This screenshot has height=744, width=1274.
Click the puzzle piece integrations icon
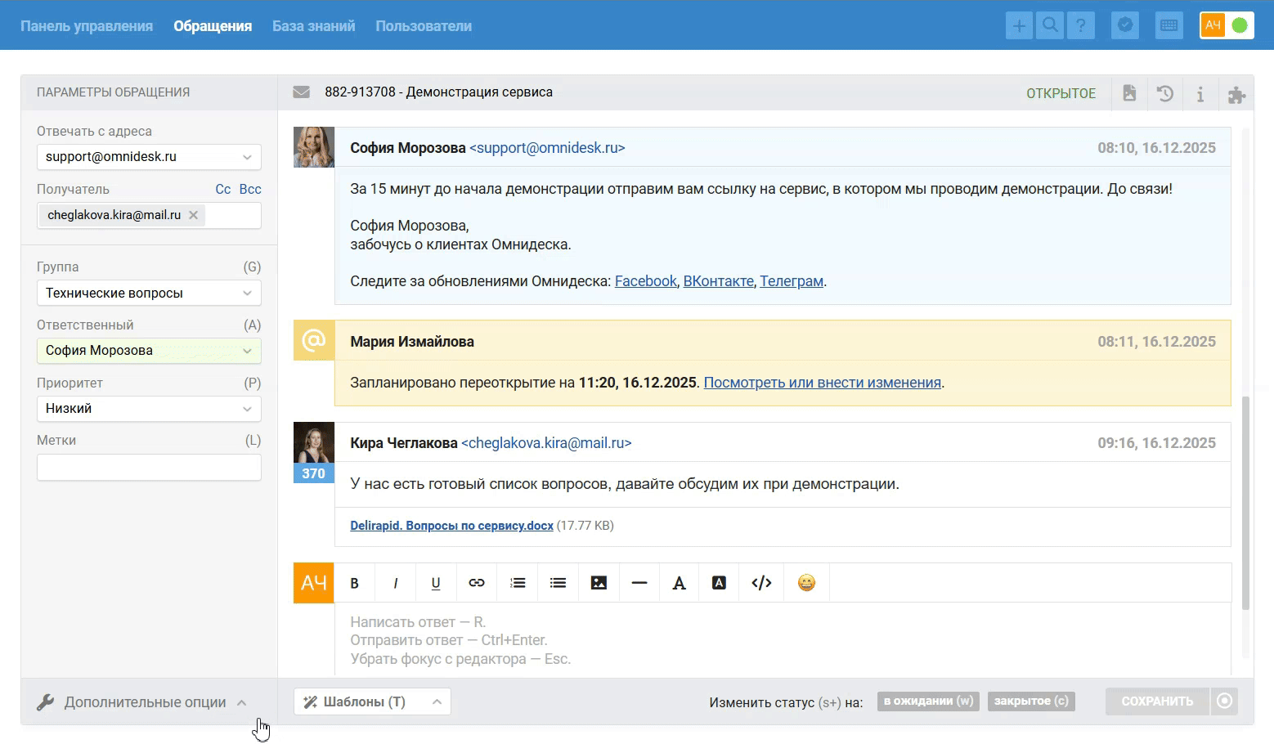(1236, 94)
